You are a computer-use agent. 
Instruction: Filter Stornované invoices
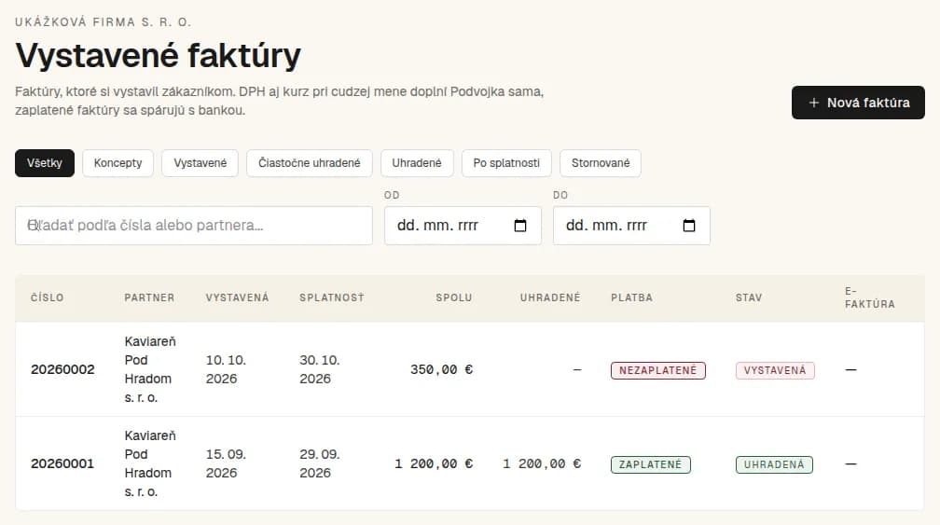601,163
